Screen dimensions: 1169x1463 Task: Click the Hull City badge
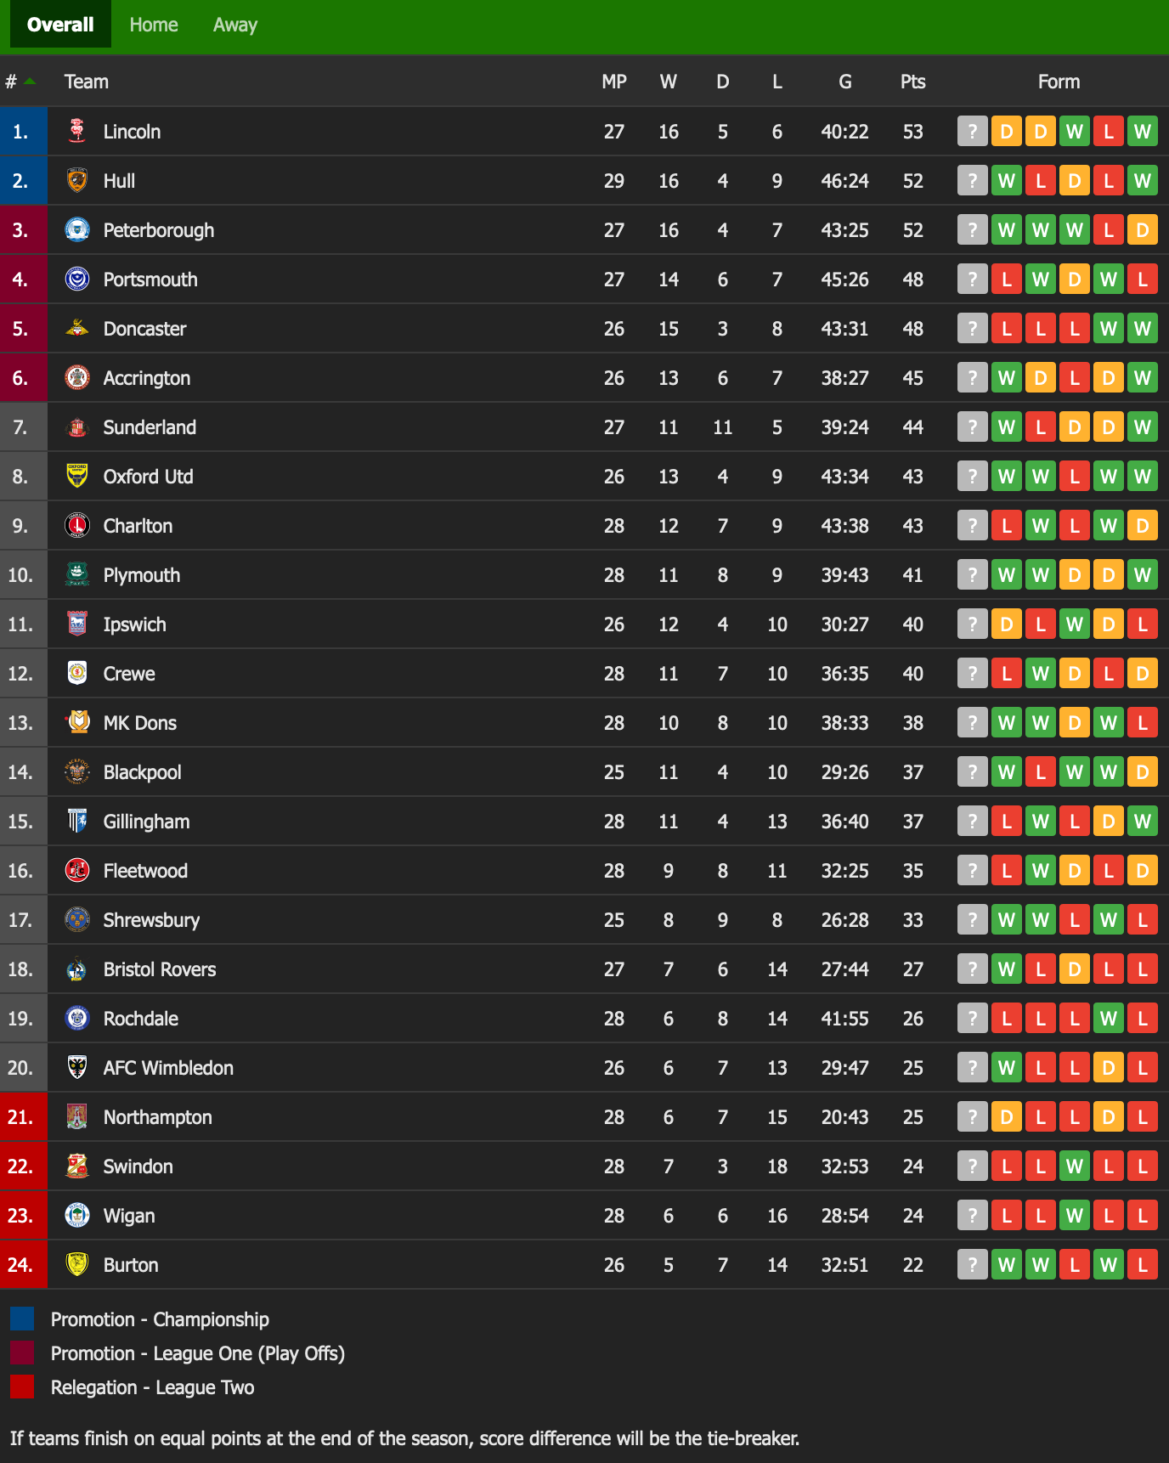[x=76, y=181]
